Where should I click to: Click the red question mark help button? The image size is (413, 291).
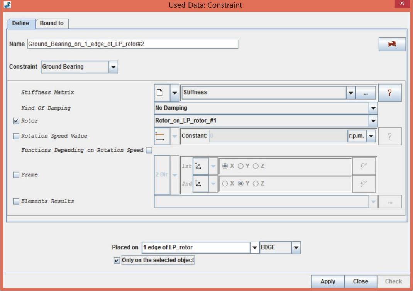tap(389, 93)
